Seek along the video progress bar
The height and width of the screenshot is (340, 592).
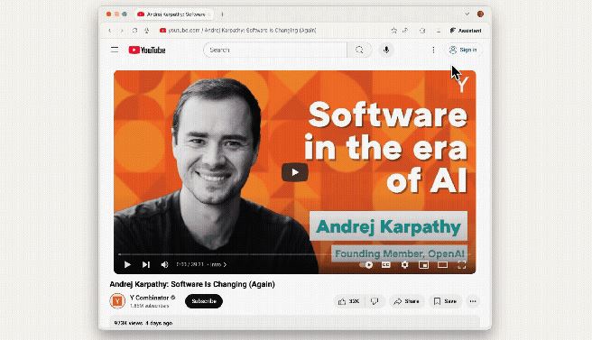coord(294,254)
